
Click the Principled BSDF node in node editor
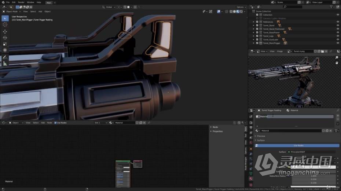click(123, 174)
